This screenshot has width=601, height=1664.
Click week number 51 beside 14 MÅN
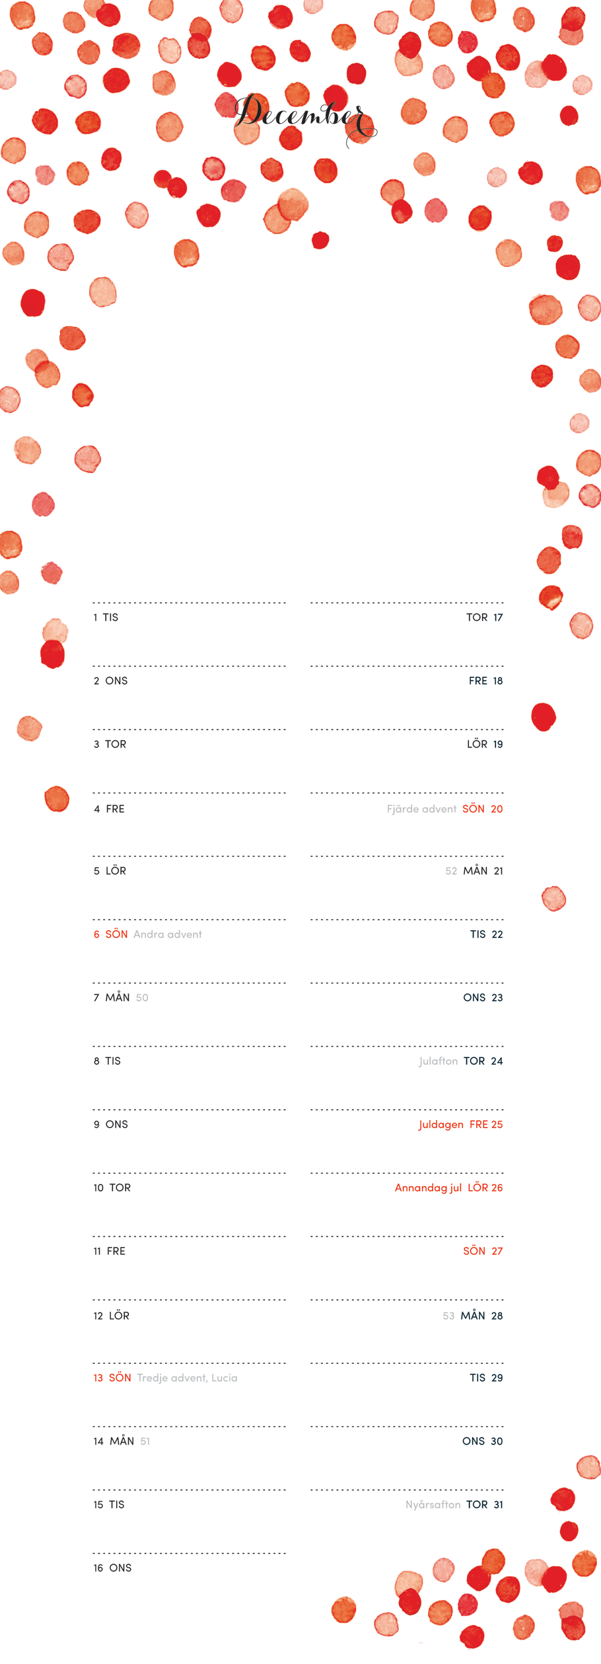tap(145, 1441)
